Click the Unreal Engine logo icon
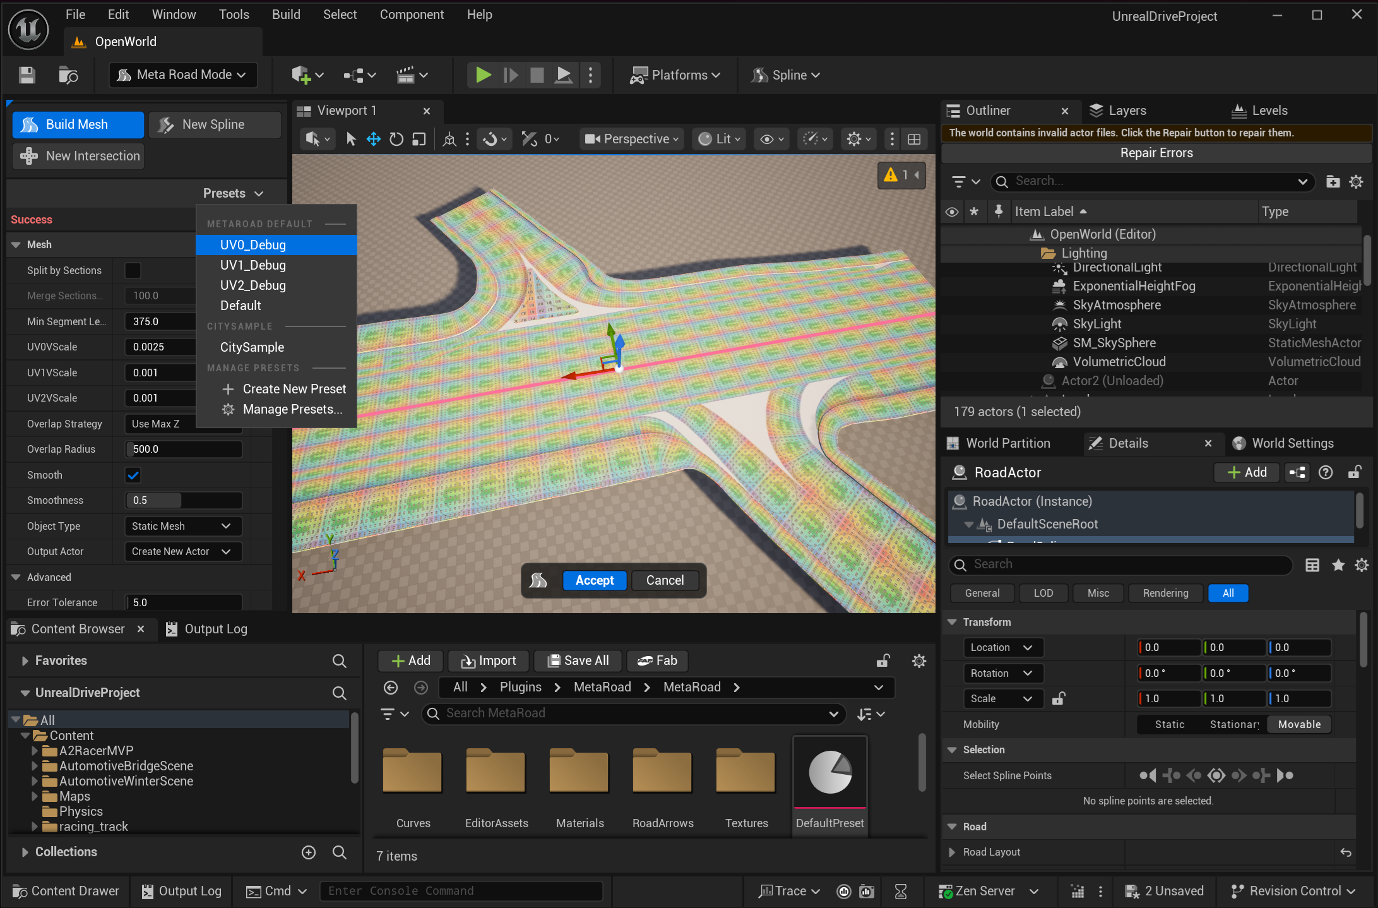Screen dimensions: 1378x908 click(x=28, y=28)
